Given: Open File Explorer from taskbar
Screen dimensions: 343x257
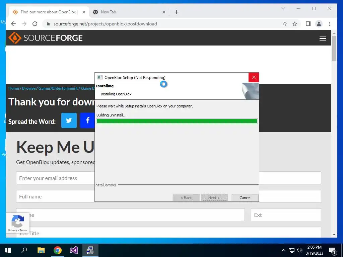Looking at the screenshot, I should point(41,250).
